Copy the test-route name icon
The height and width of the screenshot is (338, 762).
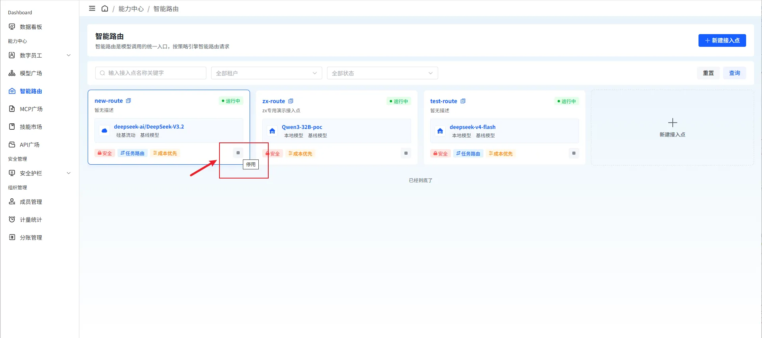tap(463, 101)
